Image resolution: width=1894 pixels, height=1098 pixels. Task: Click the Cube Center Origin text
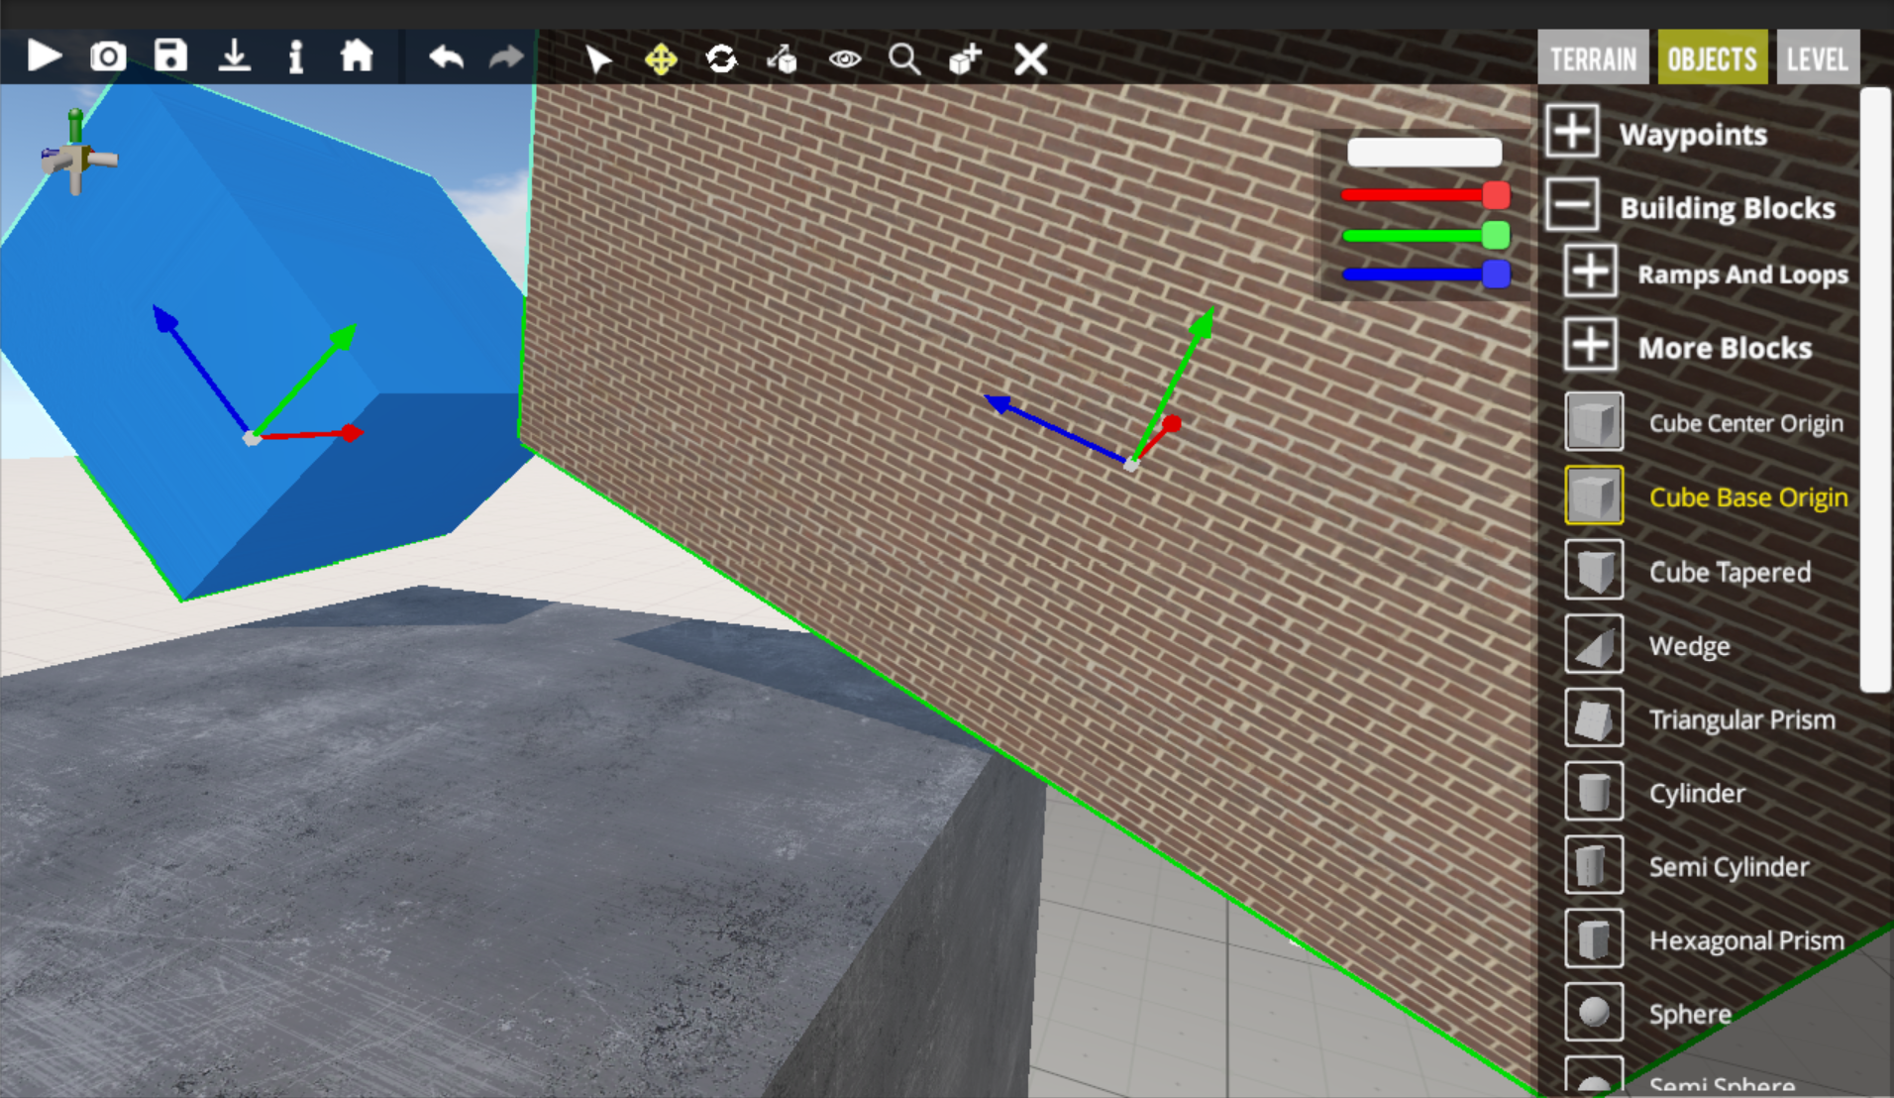[x=1745, y=424]
